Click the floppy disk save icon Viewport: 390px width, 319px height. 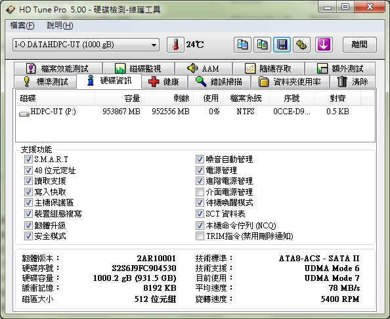point(282,45)
